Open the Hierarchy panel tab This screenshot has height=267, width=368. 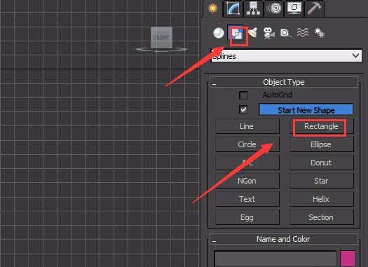pos(253,8)
